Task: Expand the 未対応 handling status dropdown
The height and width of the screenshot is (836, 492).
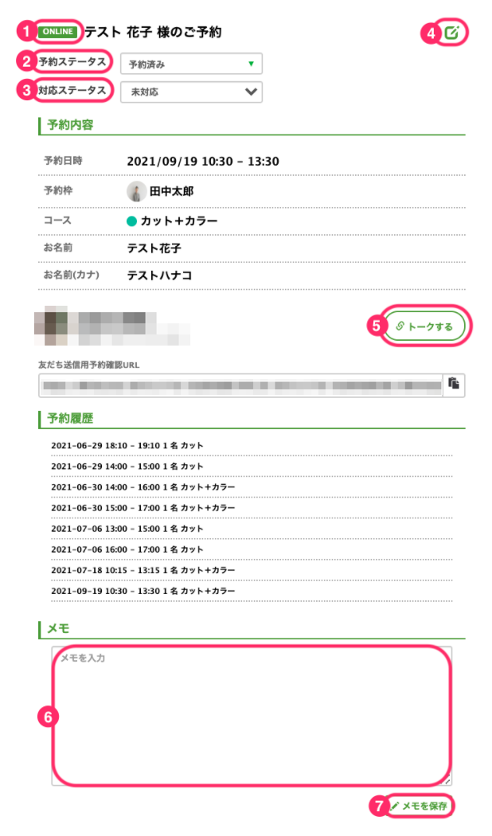Action: click(x=191, y=92)
